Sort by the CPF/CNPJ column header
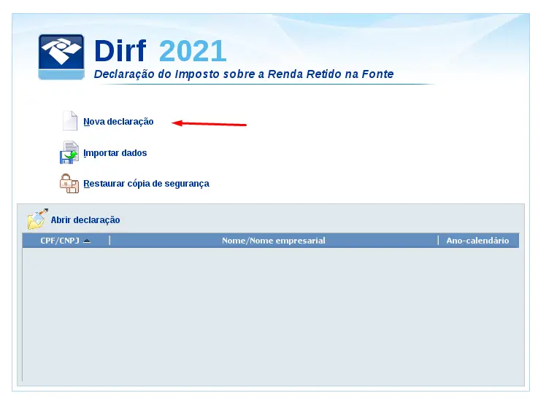538x401 pixels. (x=66, y=241)
